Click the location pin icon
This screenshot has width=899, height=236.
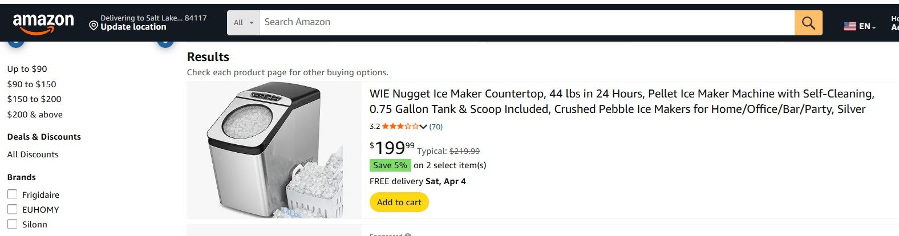pyautogui.click(x=94, y=26)
